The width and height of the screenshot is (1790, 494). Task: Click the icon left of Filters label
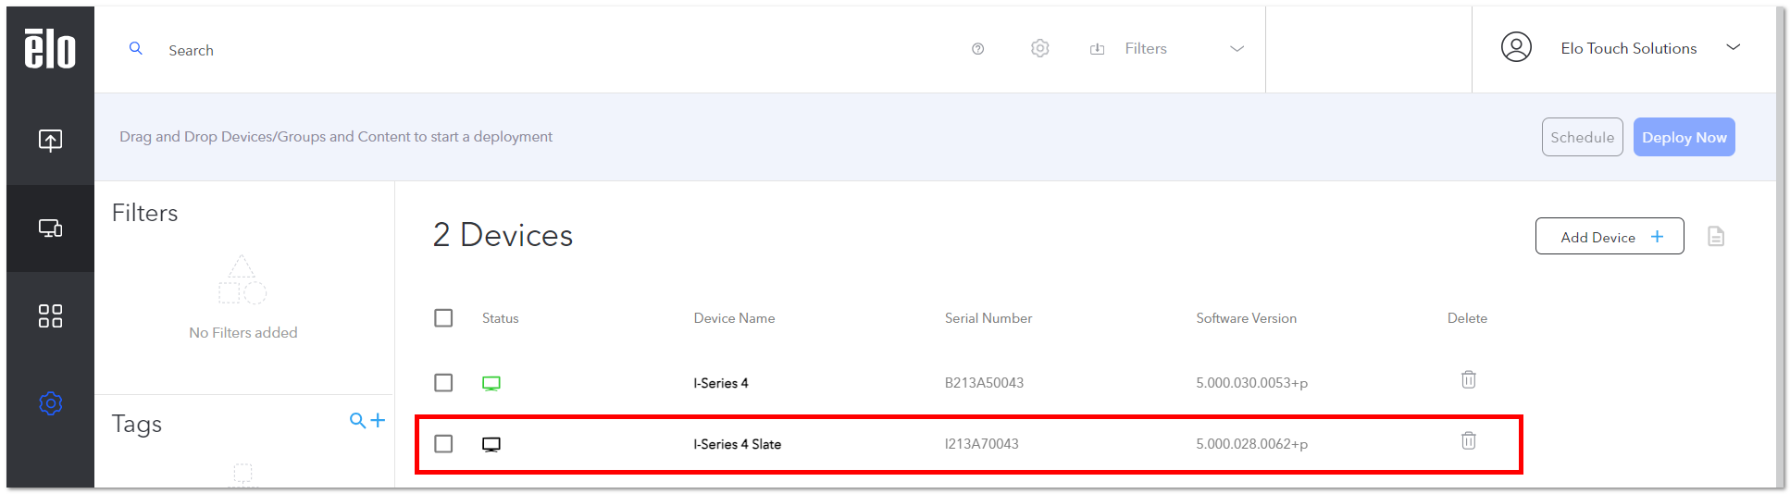pos(1097,49)
